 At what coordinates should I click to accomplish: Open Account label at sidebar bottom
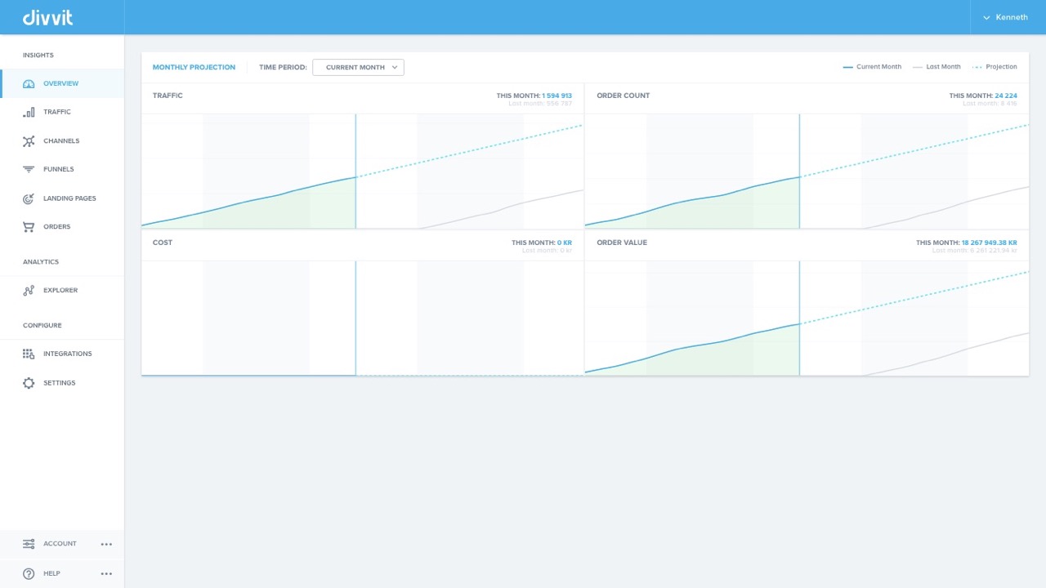point(60,544)
